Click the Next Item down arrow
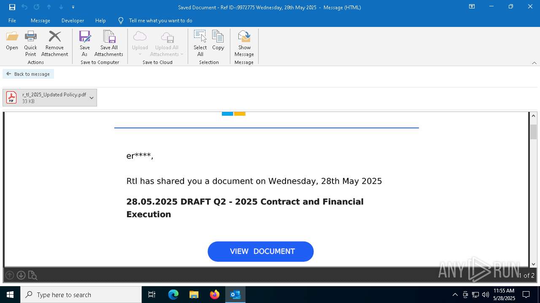This screenshot has height=303, width=540. tap(61, 7)
